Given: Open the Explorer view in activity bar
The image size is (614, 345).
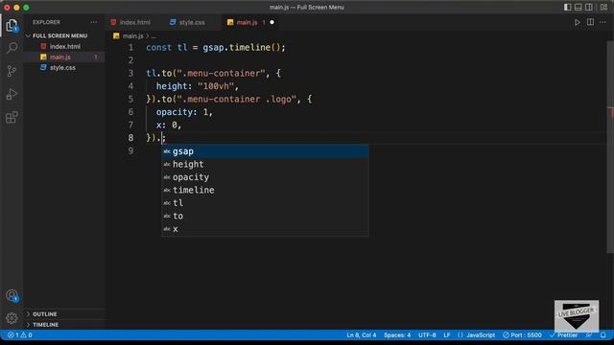Looking at the screenshot, I should coord(12,26).
